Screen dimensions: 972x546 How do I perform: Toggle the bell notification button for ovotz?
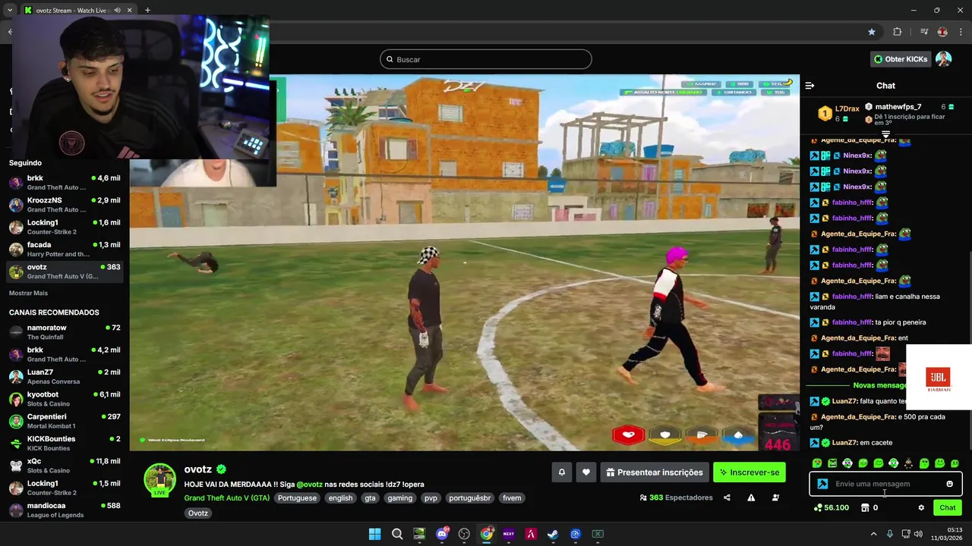(562, 472)
